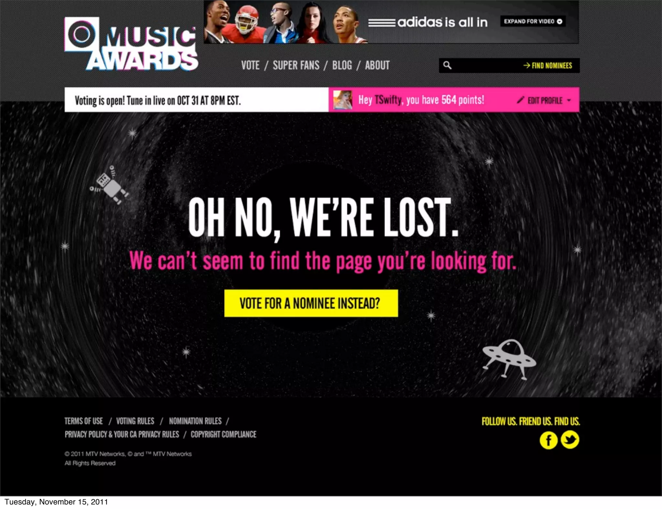Screen dimensions: 662x509
Task: Open the Terms of Use link
Action: click(x=83, y=421)
